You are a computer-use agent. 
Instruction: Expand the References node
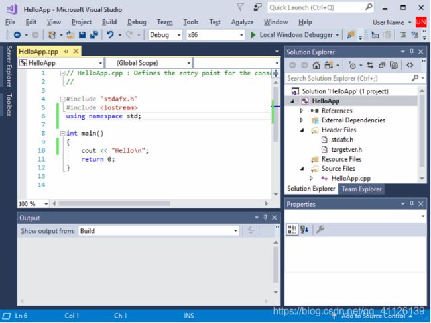[x=302, y=111]
